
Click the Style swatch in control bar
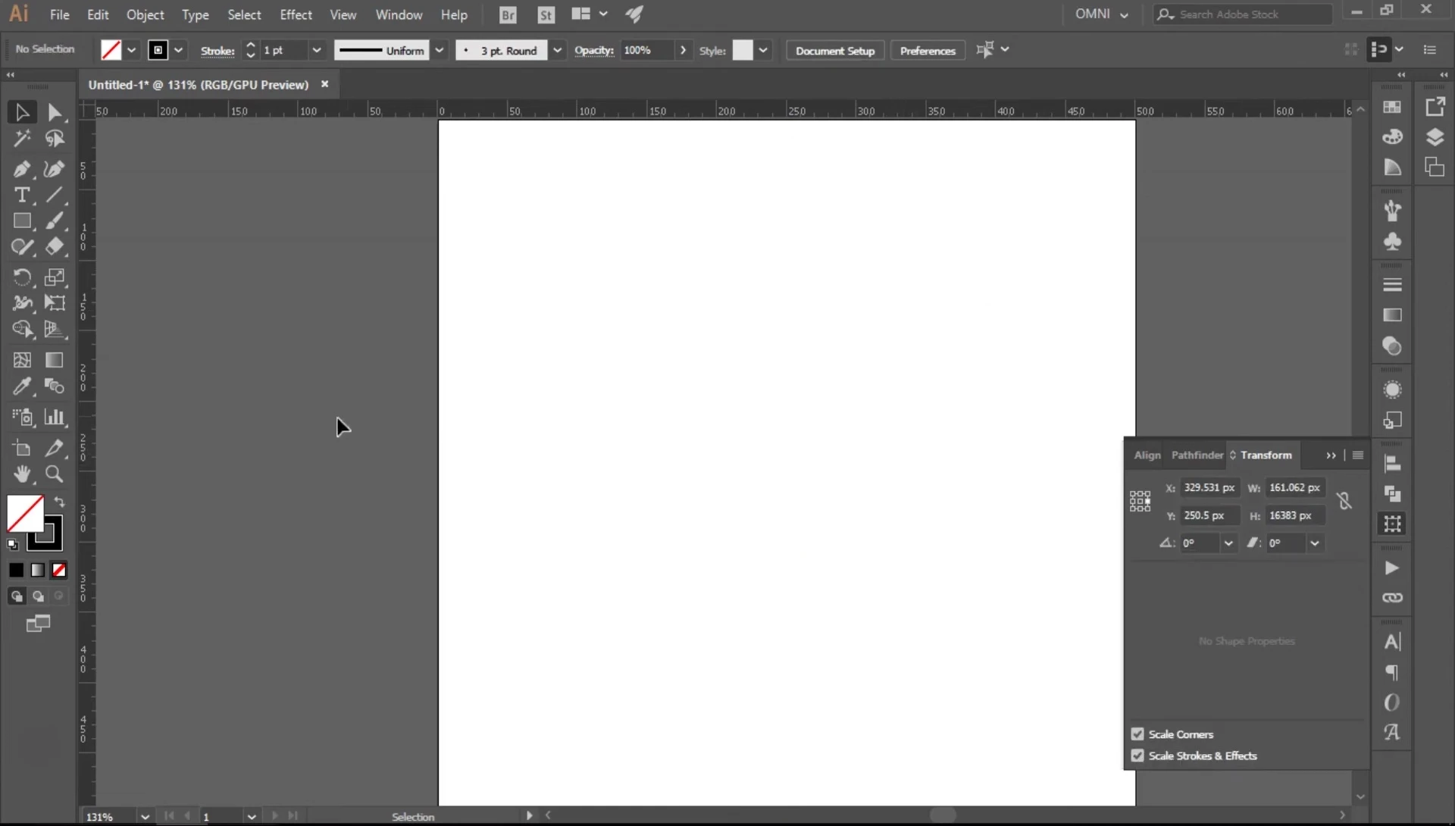743,50
